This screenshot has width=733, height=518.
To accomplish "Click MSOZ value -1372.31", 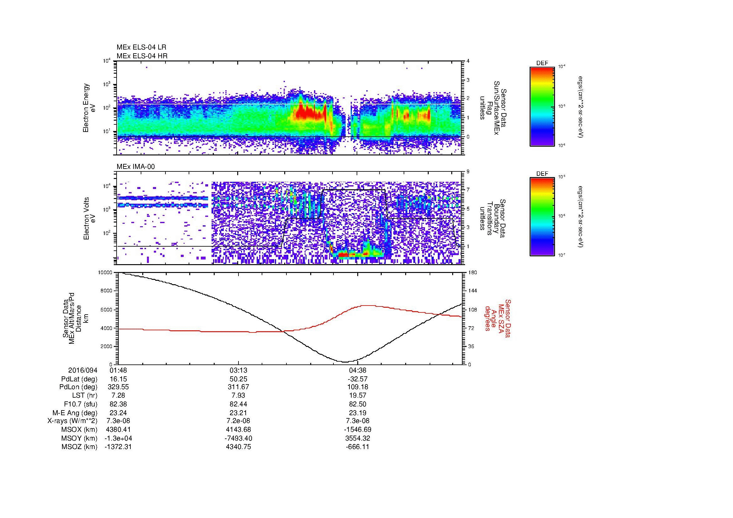I will pos(118,447).
